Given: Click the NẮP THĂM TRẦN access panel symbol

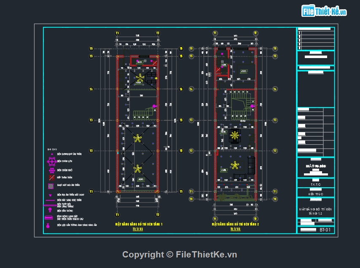Looking at the screenshot, I should (51, 177).
